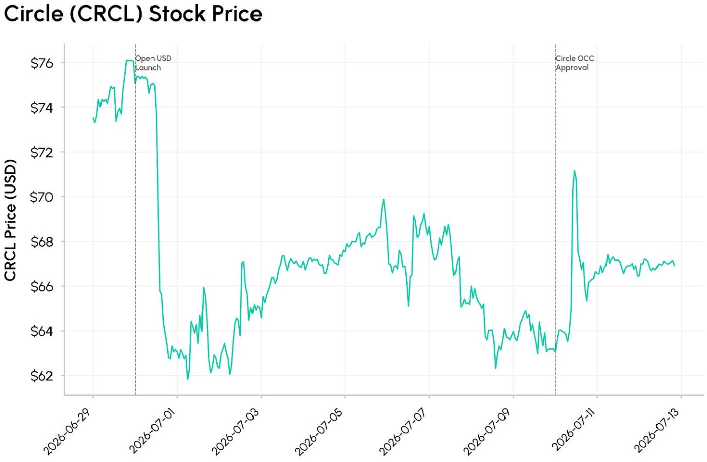
Task: Click the 2026-07-05 date label
Action: point(319,431)
